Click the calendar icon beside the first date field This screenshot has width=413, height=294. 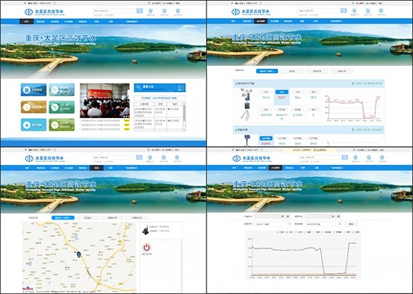coord(288,217)
